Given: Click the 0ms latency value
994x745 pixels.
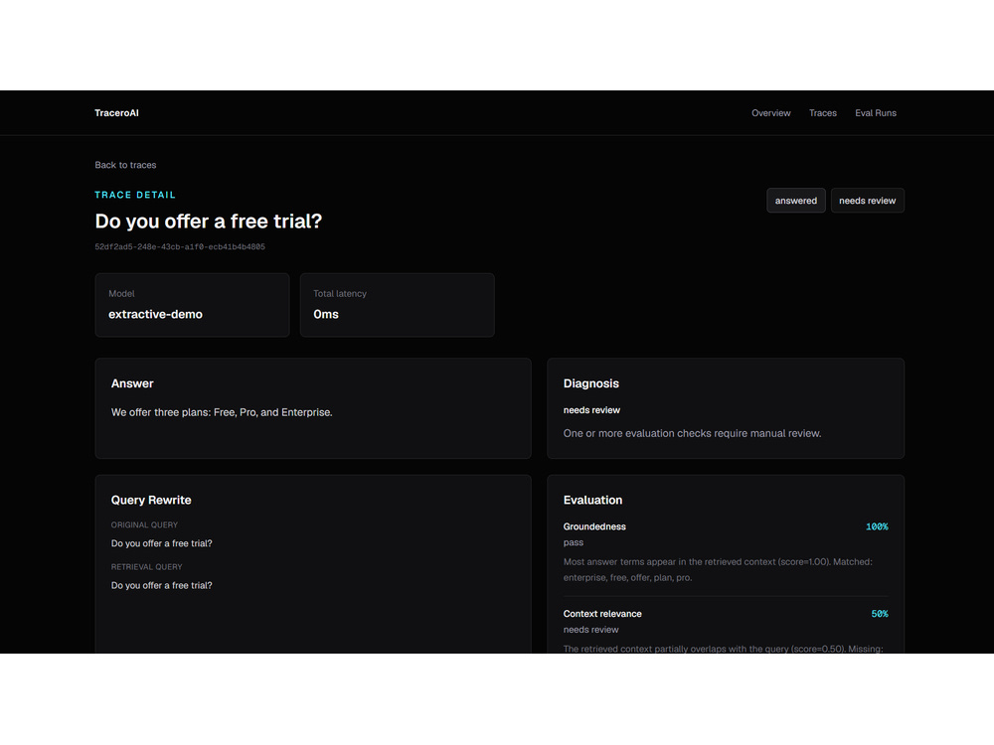Looking at the screenshot, I should pyautogui.click(x=326, y=314).
